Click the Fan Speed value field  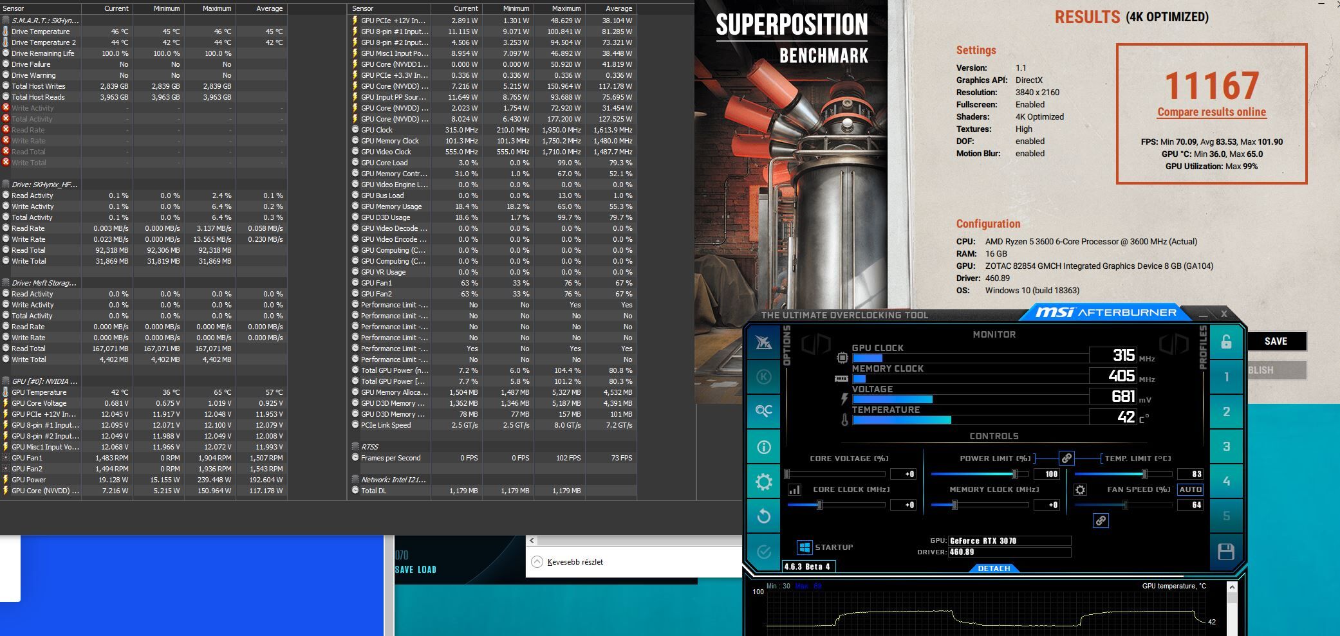(x=1190, y=505)
